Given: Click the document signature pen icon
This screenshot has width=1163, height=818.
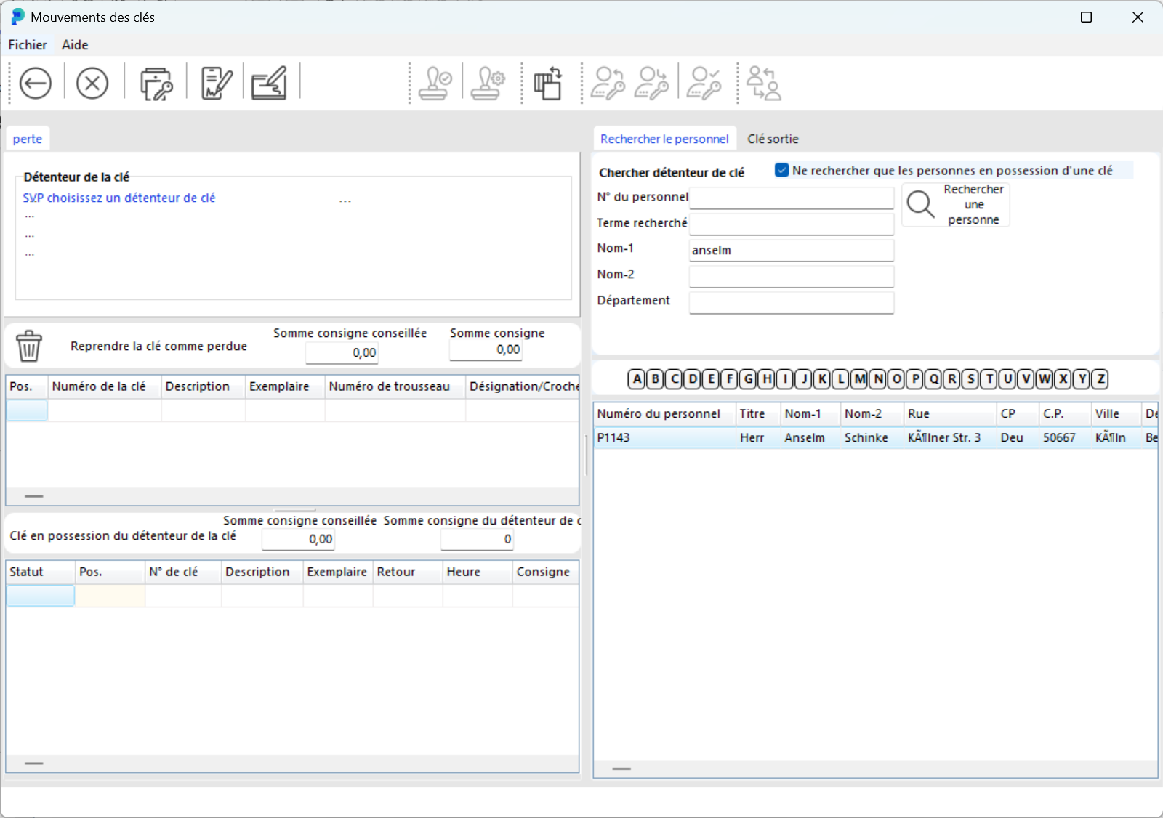Looking at the screenshot, I should 216,84.
